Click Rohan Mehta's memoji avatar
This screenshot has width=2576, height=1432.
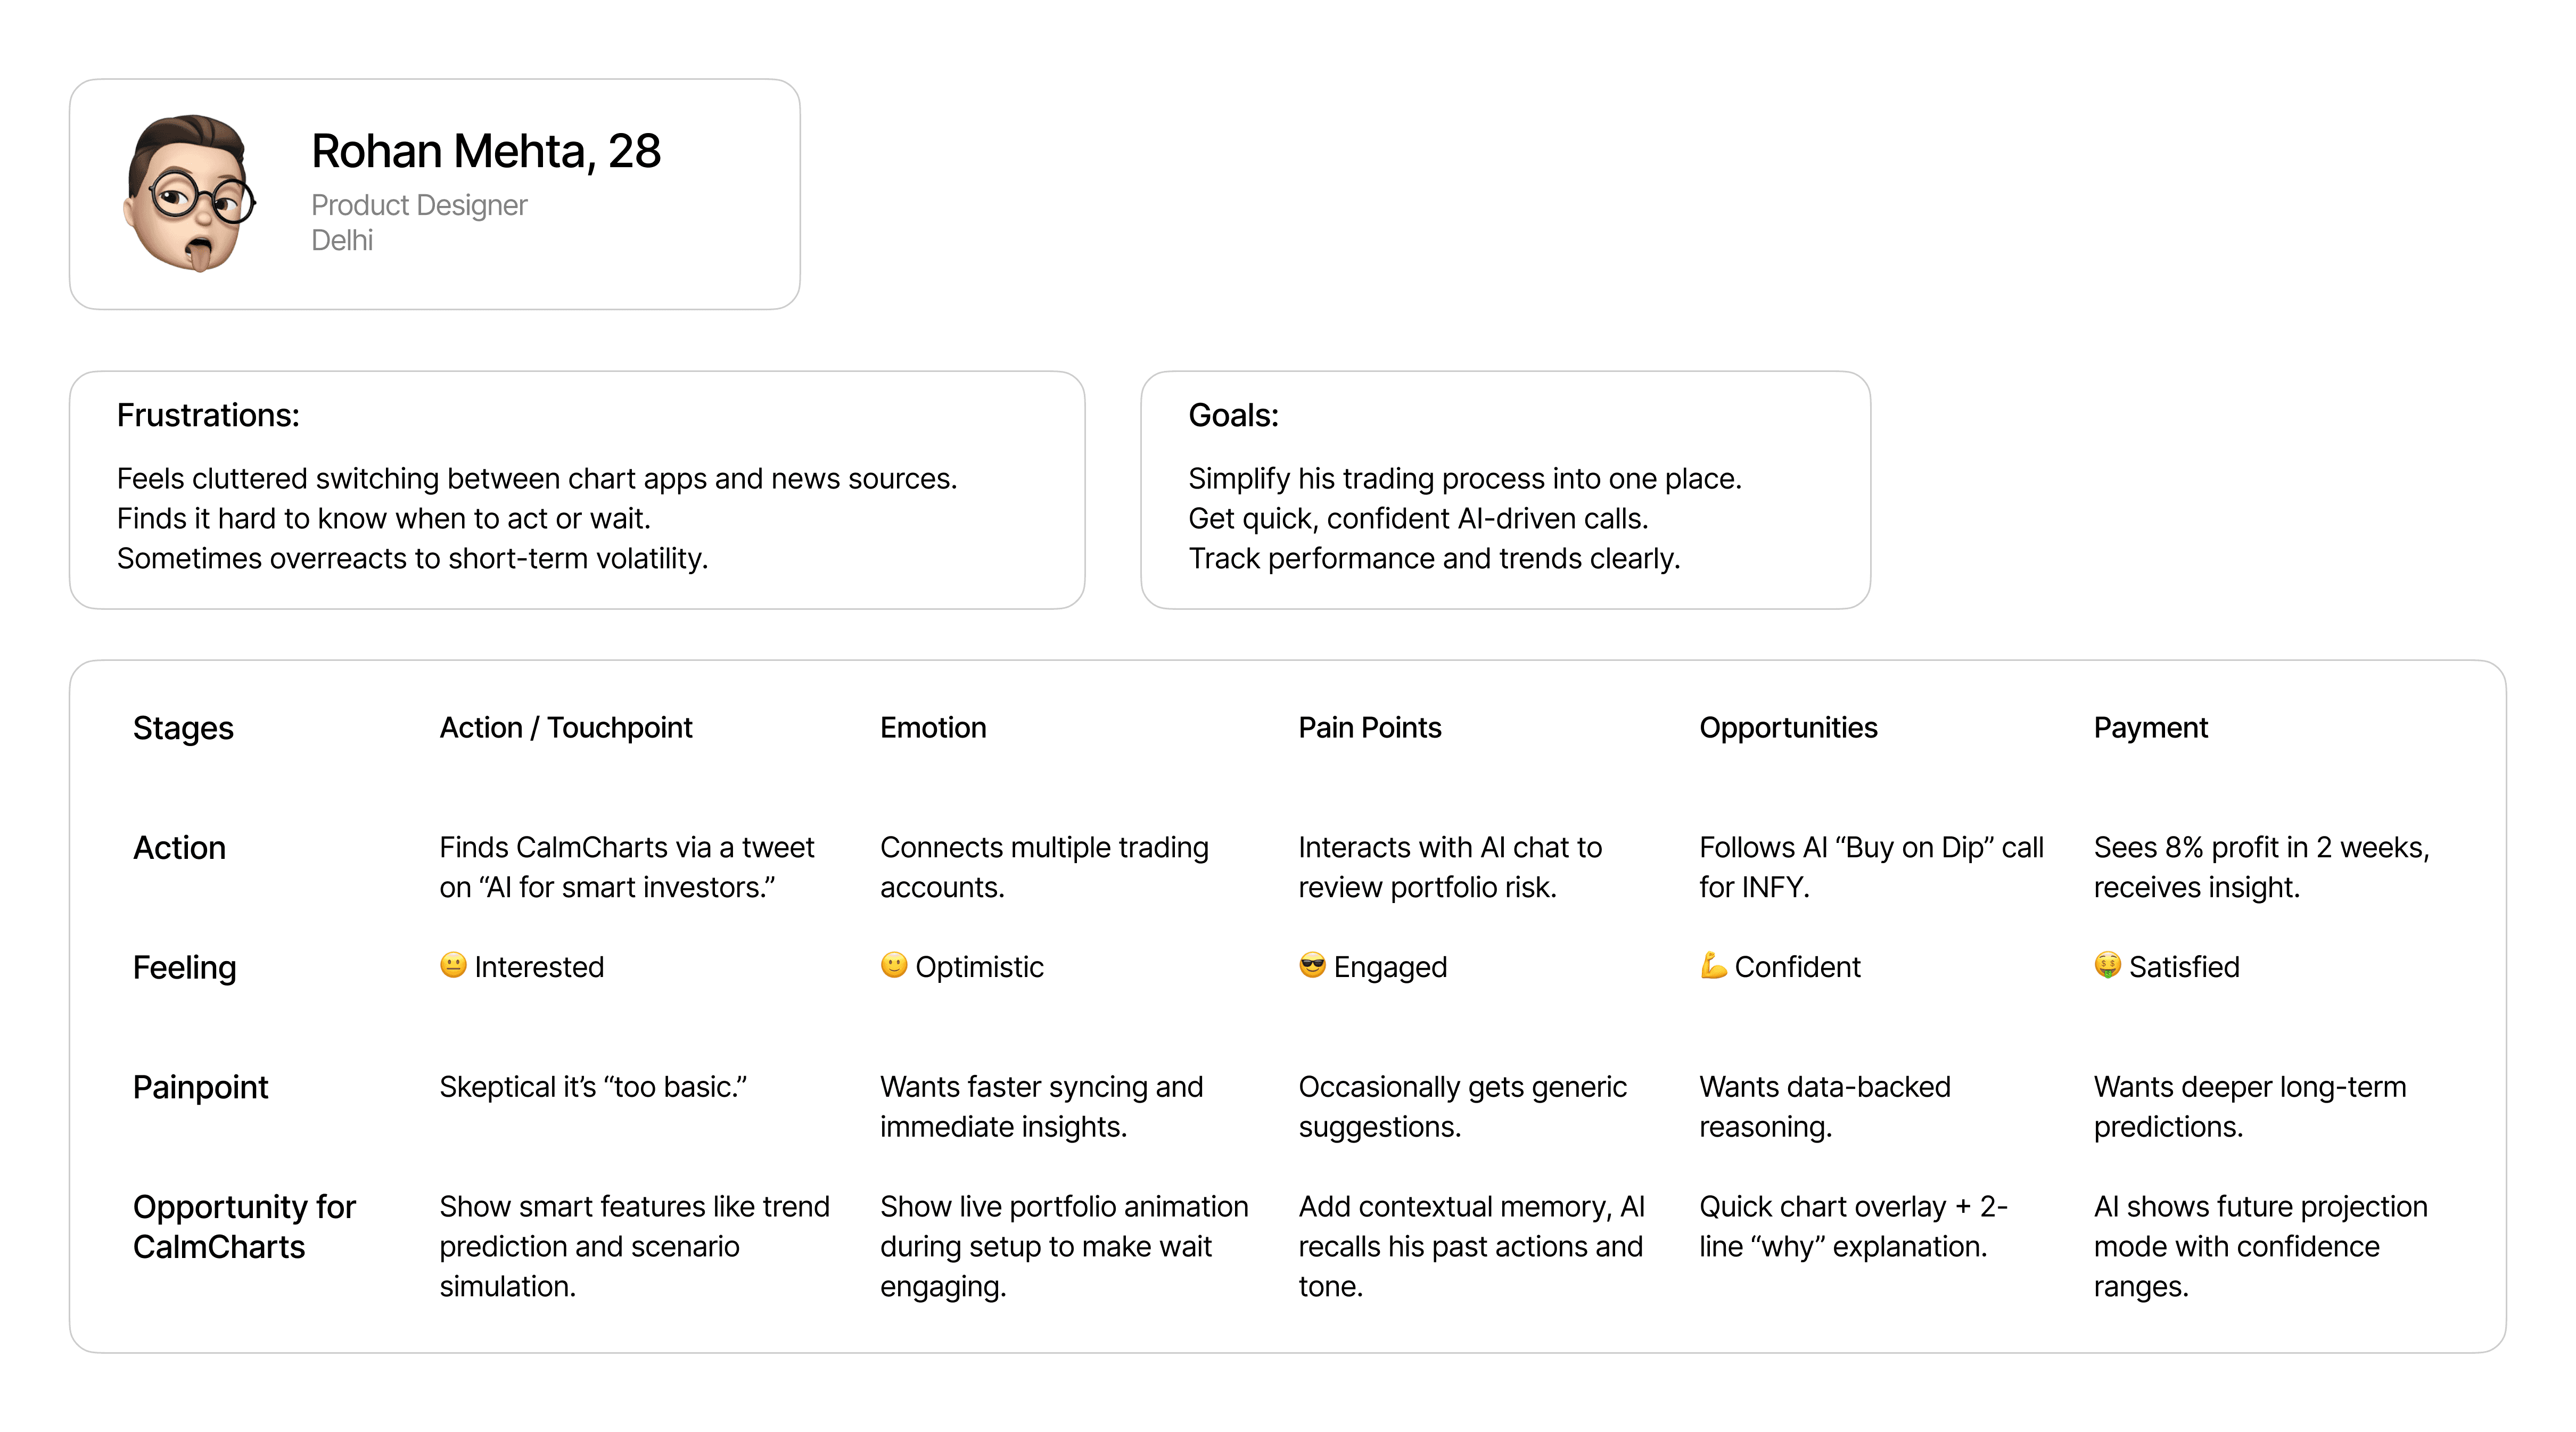pyautogui.click(x=190, y=194)
